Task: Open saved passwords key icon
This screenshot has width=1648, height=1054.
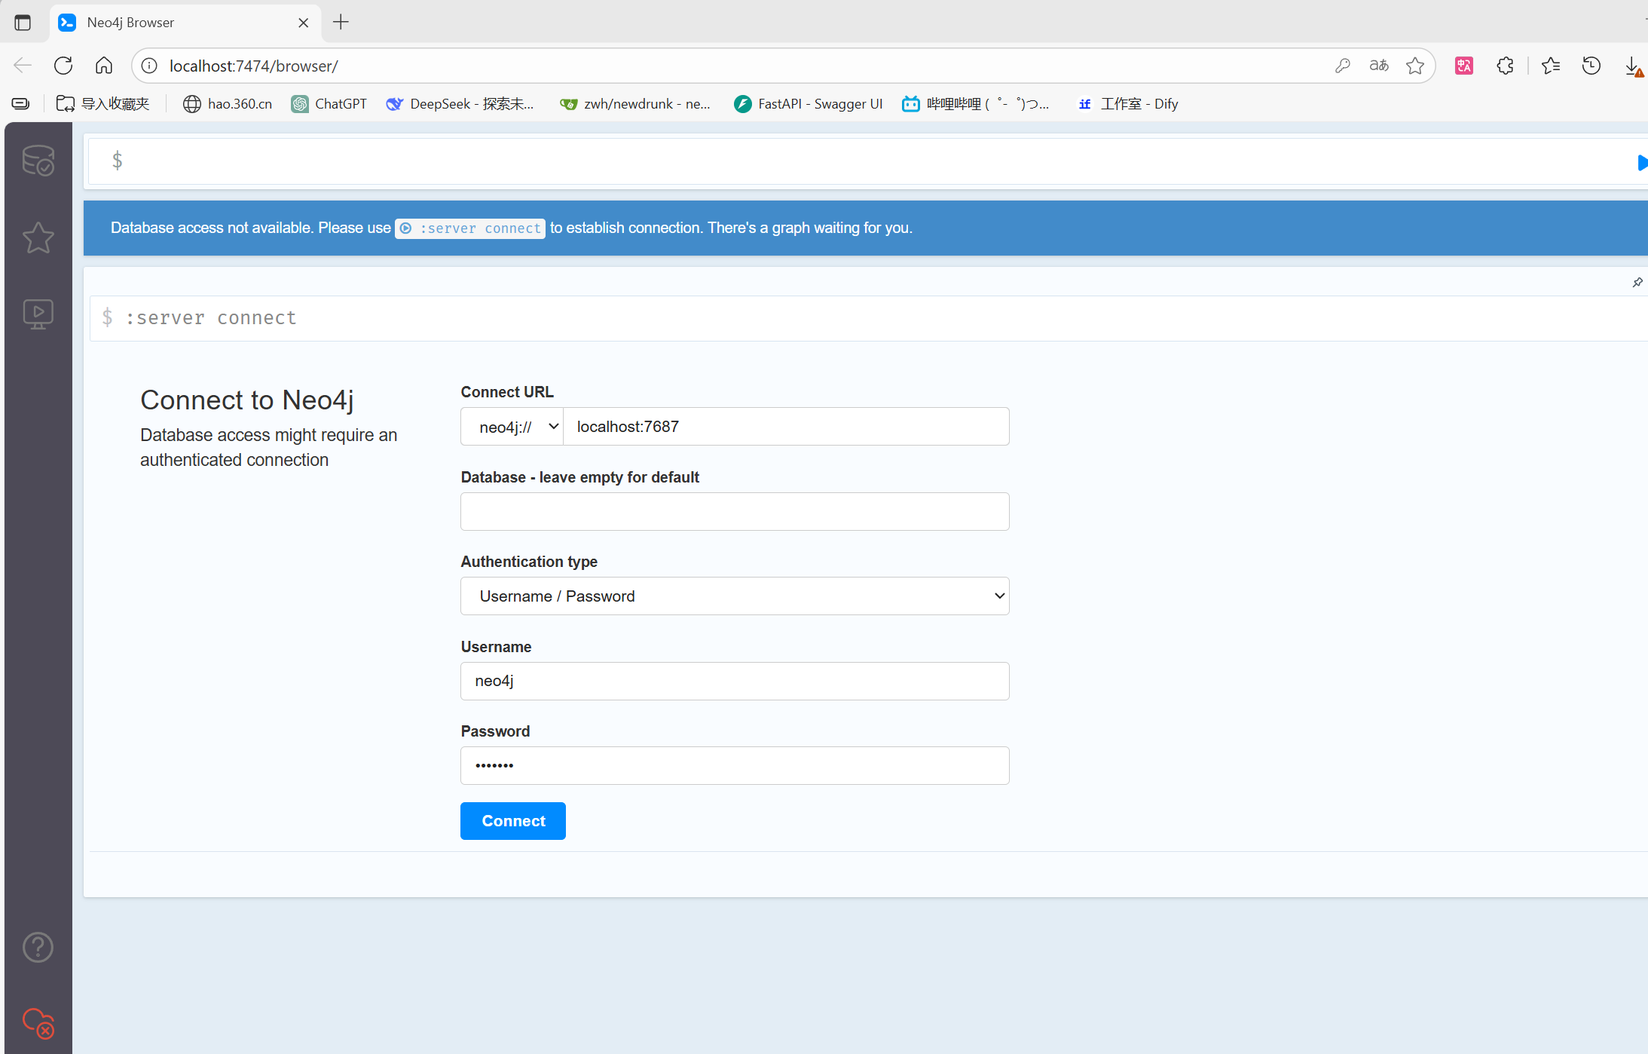Action: tap(1342, 66)
